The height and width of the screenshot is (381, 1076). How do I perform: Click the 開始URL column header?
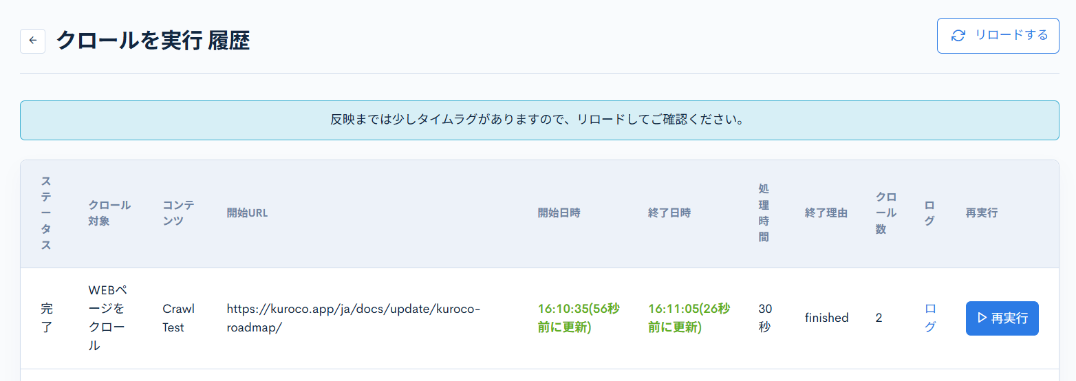[x=247, y=213]
